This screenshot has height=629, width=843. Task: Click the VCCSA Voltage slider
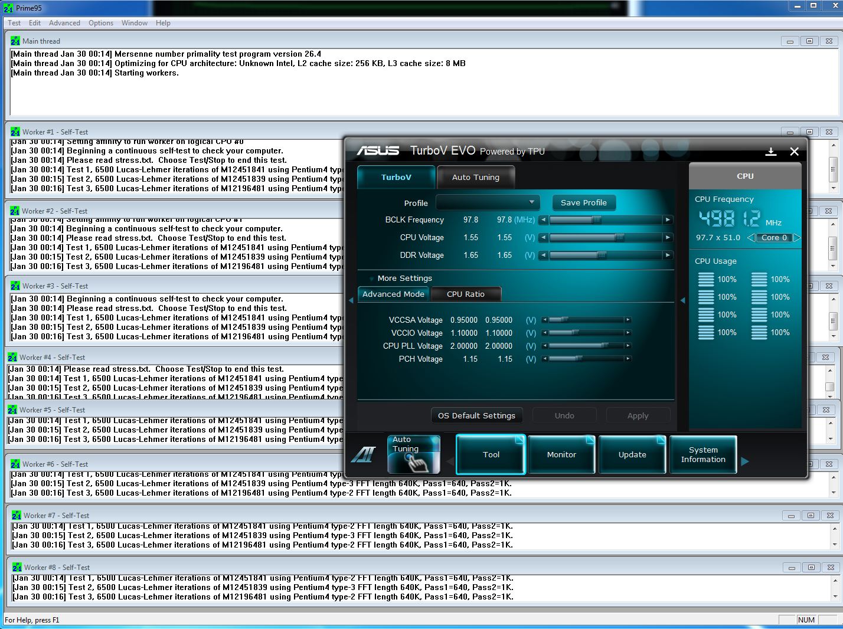coord(586,320)
